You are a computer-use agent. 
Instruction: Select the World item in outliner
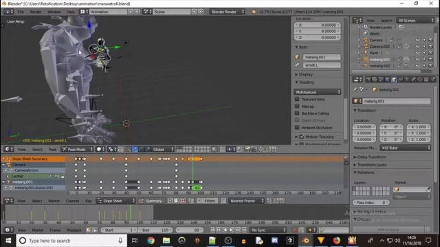click(375, 34)
